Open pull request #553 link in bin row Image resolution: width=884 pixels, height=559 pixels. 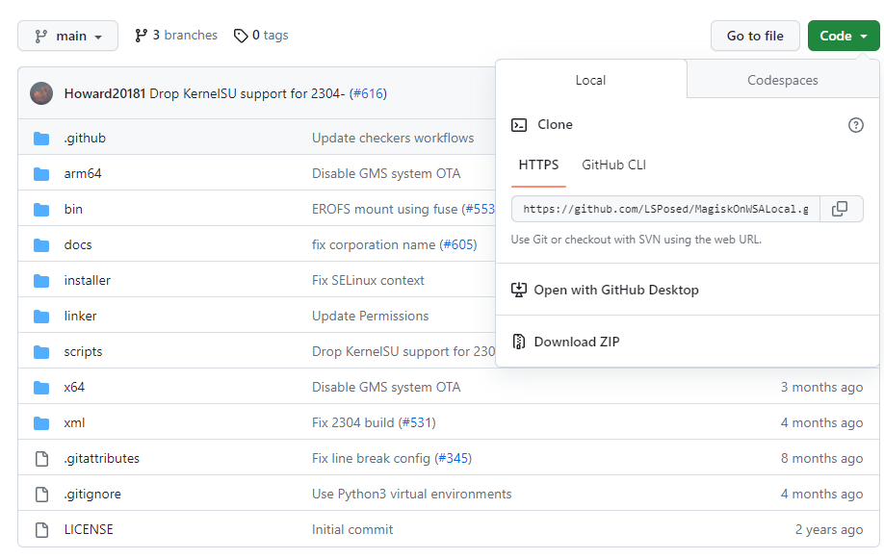[481, 209]
